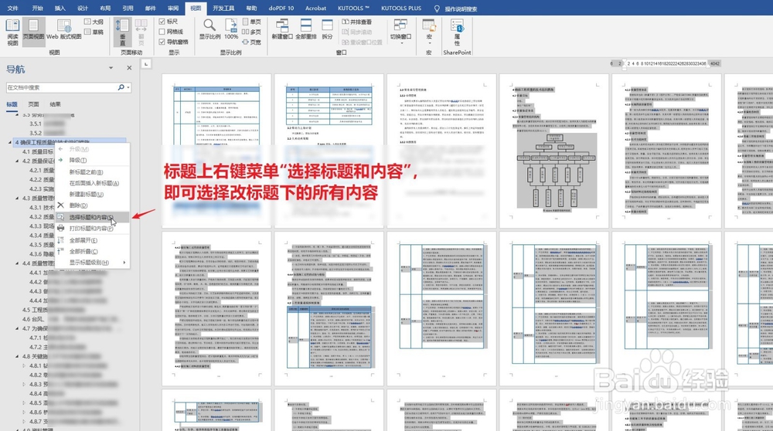Viewport: 773px width, 431px height.
Task: Click 选择标题和内容 in context menu
Action: 93,217
